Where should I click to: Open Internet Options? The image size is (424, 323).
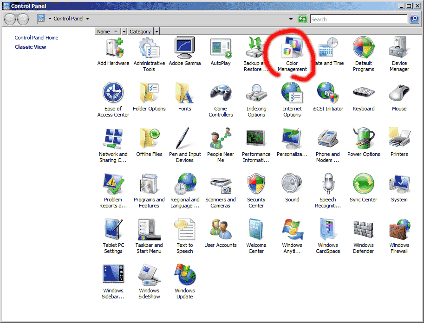pos(292,100)
